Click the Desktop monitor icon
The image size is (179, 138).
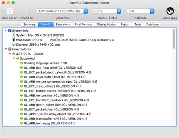tap(14, 44)
